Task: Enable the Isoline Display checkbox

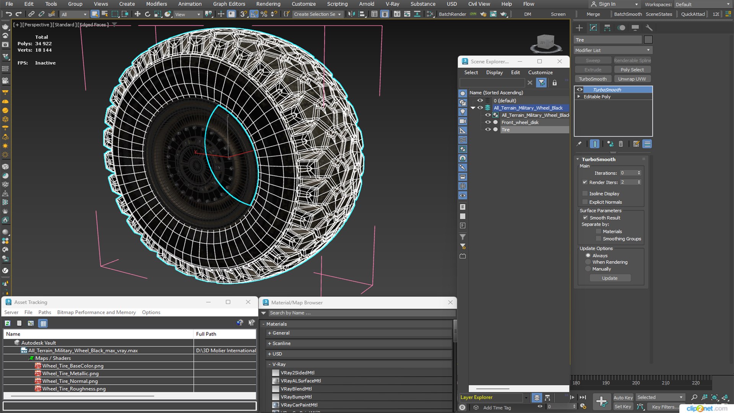Action: 585,193
